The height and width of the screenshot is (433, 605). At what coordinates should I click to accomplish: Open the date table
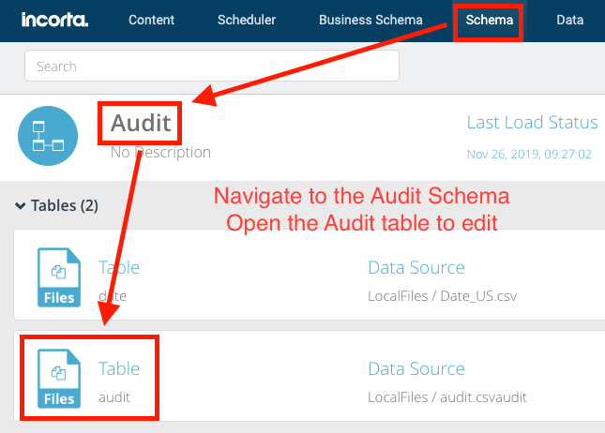pos(113,296)
